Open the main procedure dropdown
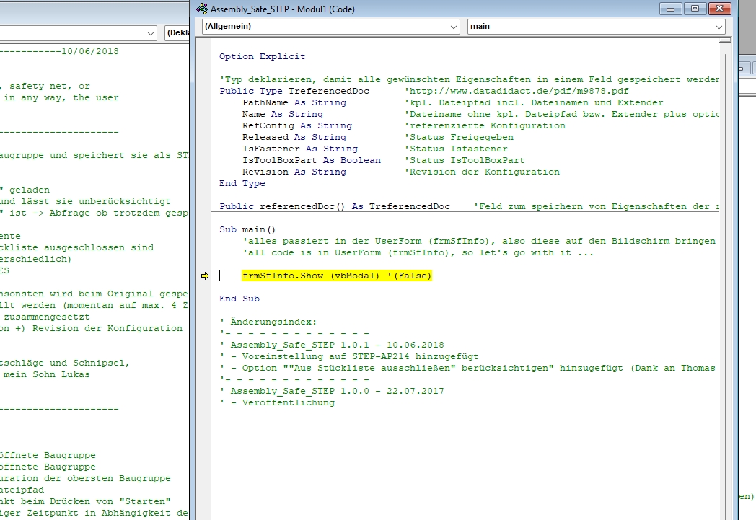This screenshot has width=756, height=520. (x=719, y=27)
